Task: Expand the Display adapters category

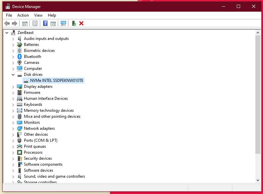Action: [13, 87]
